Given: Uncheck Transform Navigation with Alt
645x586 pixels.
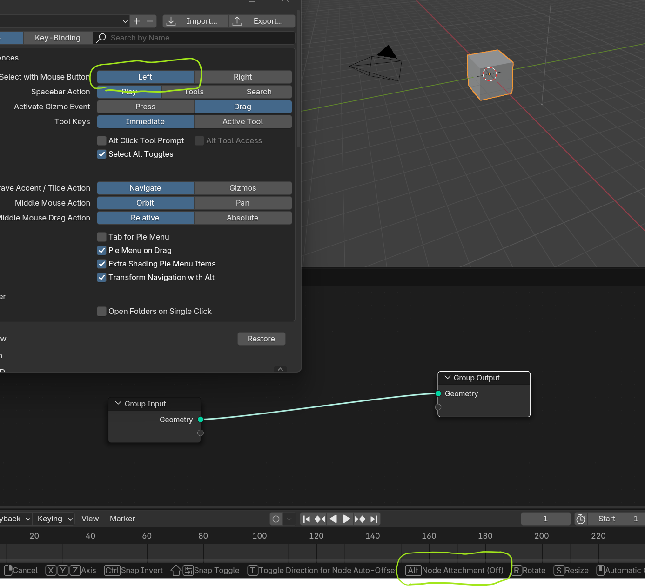Looking at the screenshot, I should [101, 277].
